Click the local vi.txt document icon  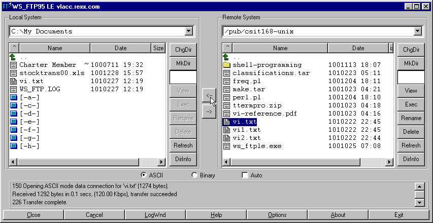coord(13,81)
